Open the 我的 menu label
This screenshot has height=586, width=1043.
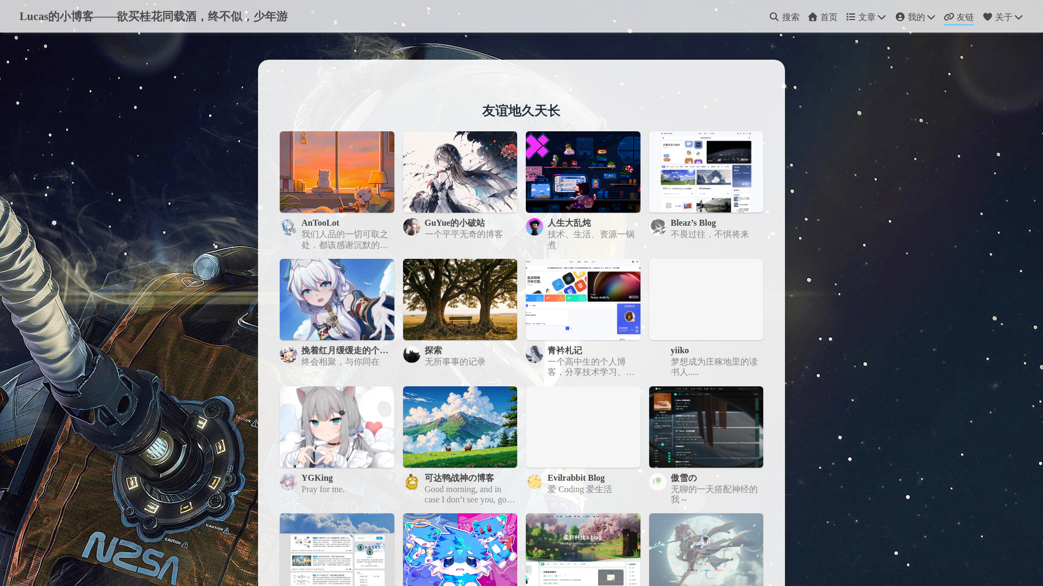click(x=916, y=17)
